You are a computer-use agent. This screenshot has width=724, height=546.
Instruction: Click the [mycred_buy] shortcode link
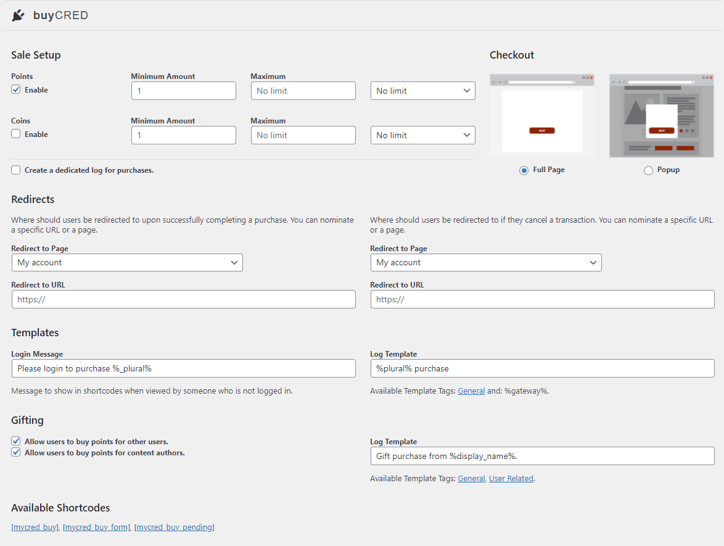coord(35,527)
